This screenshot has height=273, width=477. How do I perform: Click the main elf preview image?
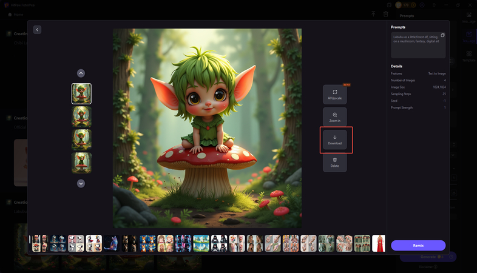(207, 128)
